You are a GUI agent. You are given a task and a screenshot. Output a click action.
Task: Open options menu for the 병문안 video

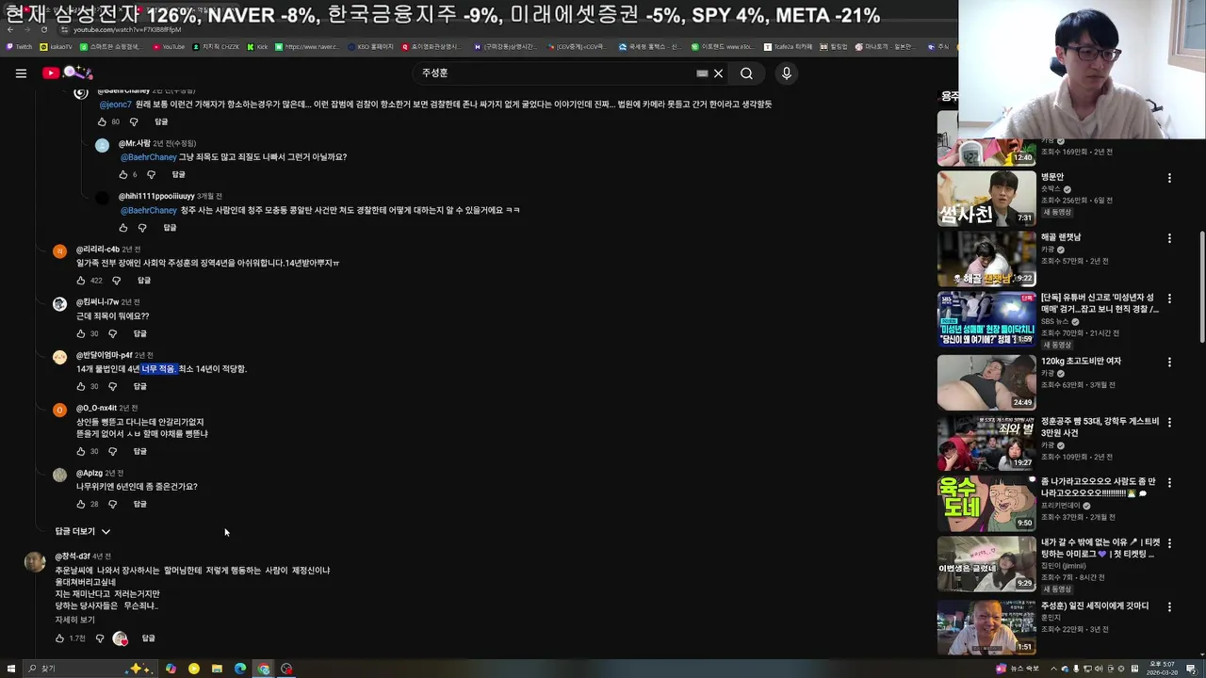[x=1169, y=178]
